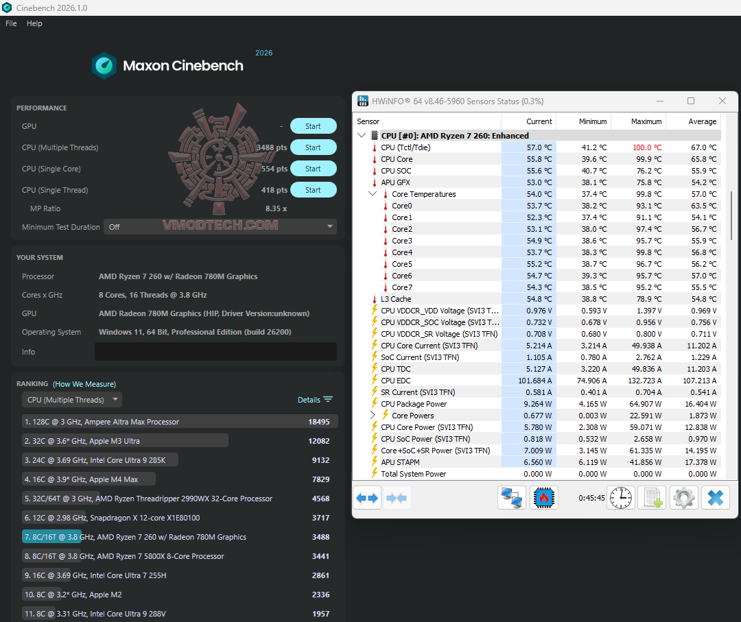
Task: Select ranking row Apple M3 Ultra
Action: coord(180,441)
